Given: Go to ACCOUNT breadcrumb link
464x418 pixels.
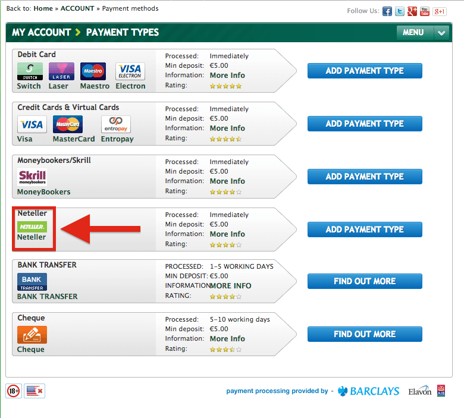Looking at the screenshot, I should click(77, 8).
